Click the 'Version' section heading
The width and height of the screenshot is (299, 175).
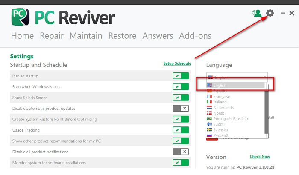tap(216, 157)
